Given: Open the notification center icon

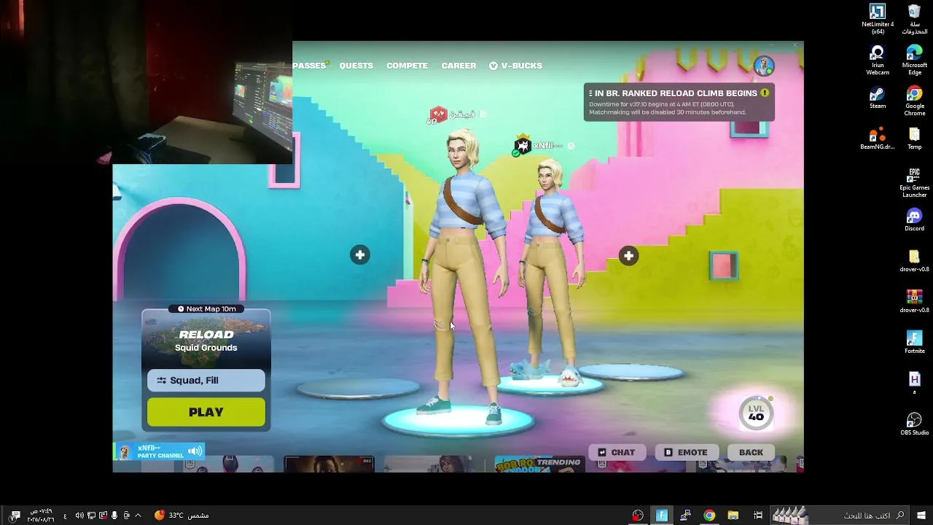Looking at the screenshot, I should coord(15,515).
